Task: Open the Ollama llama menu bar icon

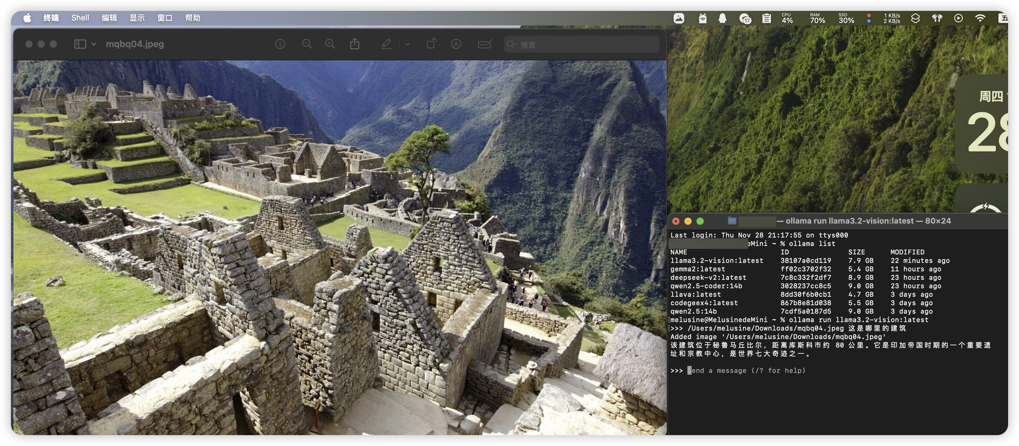Action: click(703, 18)
